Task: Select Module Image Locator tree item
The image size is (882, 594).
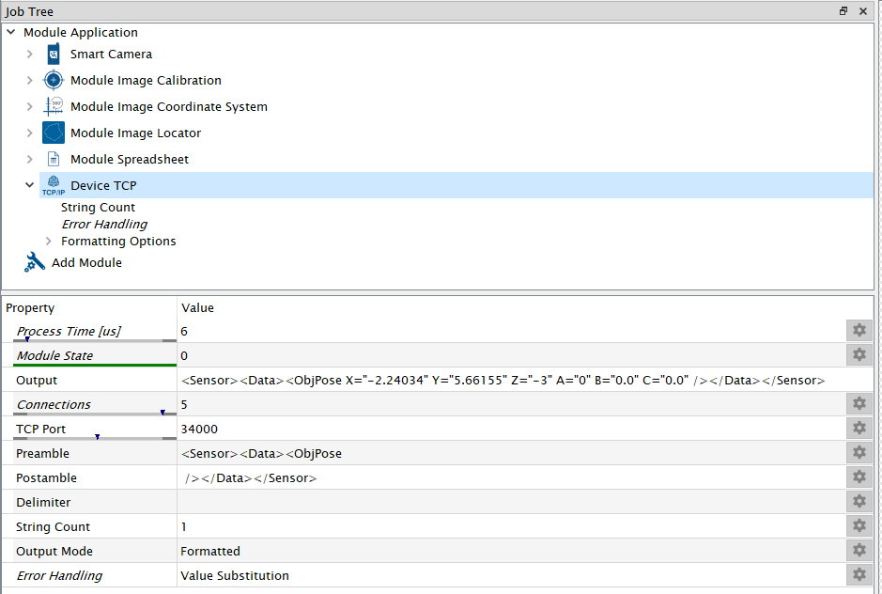Action: pos(135,133)
